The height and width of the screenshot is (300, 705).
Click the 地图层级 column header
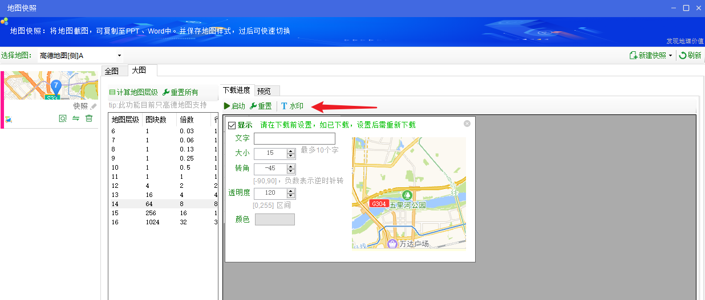coord(125,120)
